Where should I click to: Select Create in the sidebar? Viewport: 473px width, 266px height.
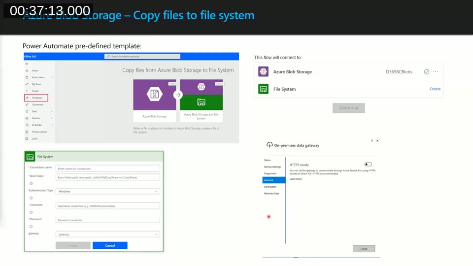tap(35, 91)
